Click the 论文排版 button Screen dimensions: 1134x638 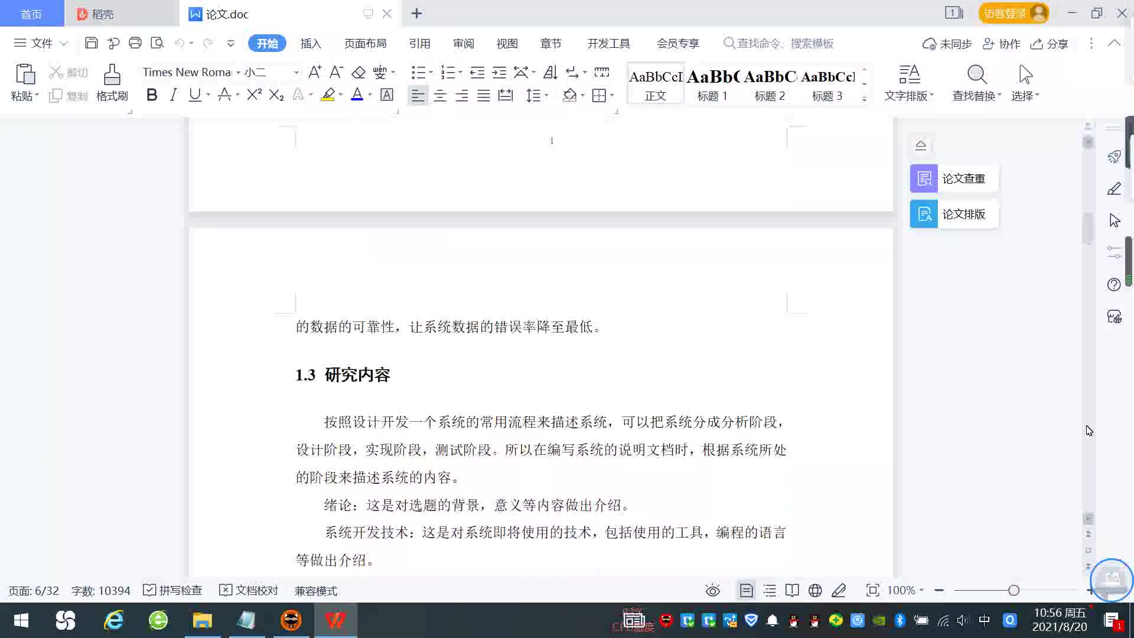pos(953,214)
